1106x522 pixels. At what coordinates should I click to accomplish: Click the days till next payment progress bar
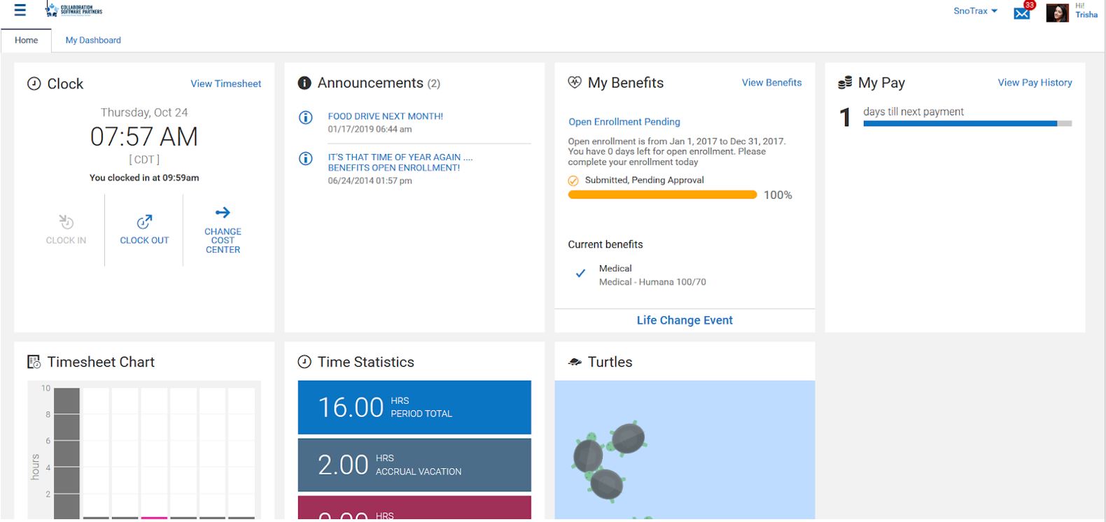point(967,124)
